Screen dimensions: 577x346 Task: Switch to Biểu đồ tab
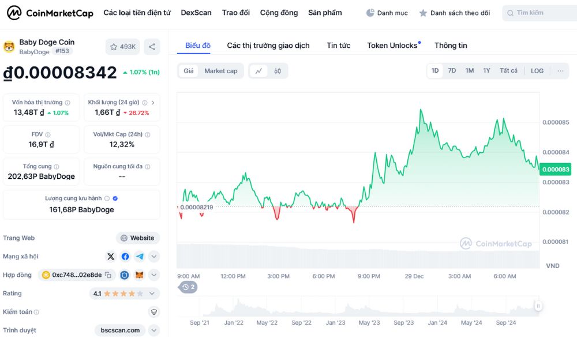(198, 46)
